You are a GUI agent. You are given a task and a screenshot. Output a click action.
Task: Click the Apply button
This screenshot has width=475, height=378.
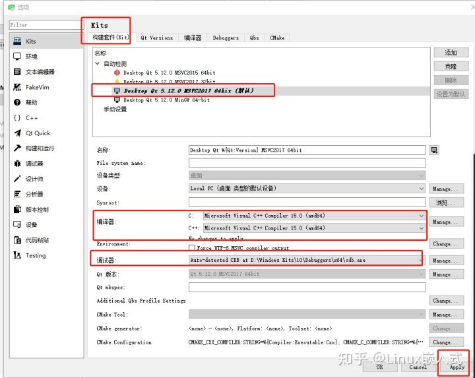tap(457, 367)
